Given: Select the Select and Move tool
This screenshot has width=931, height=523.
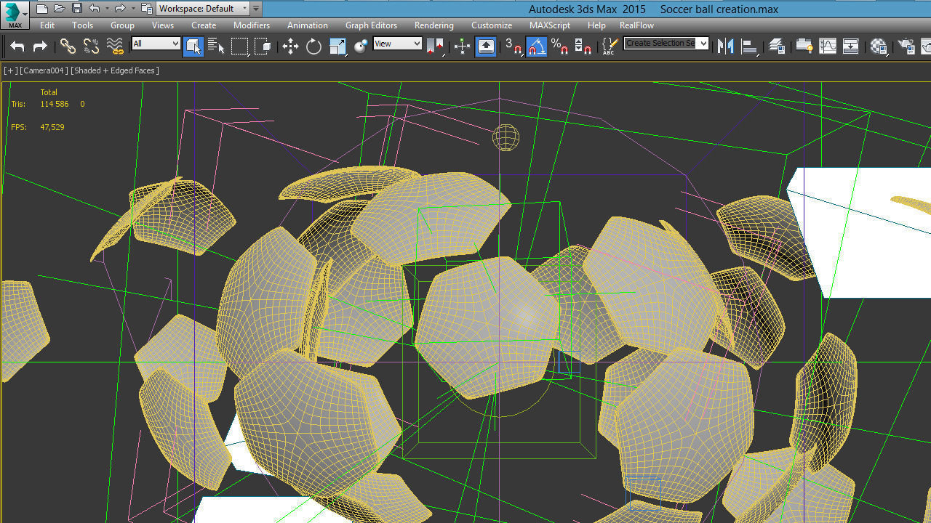Looking at the screenshot, I should coord(290,46).
